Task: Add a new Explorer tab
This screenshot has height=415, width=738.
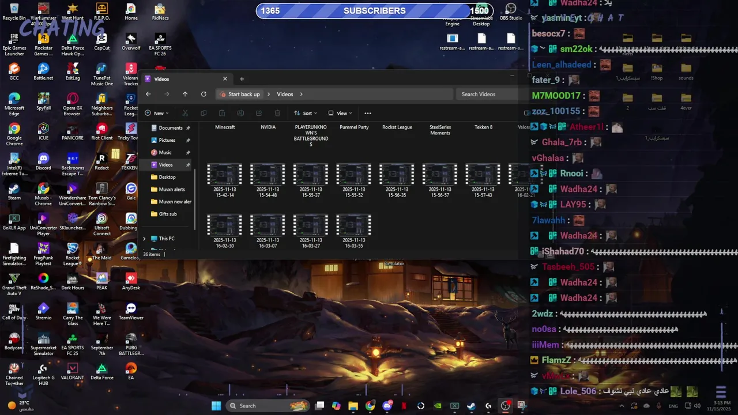Action: pyautogui.click(x=242, y=79)
